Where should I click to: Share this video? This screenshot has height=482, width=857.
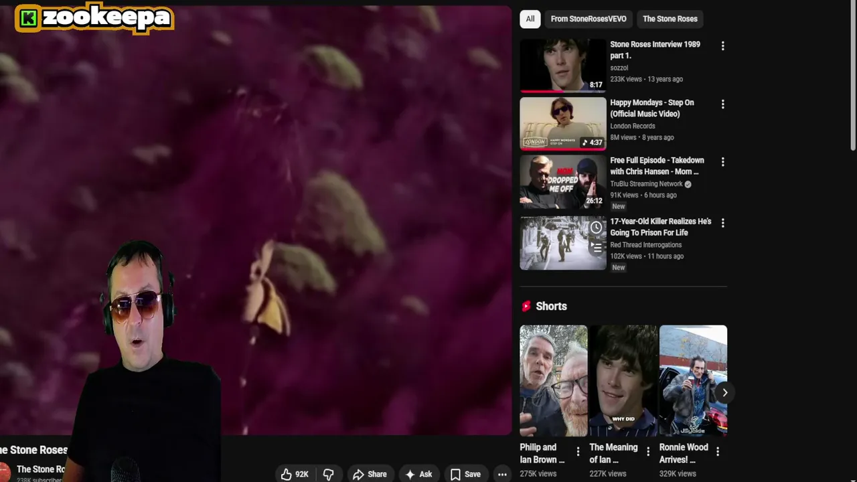tap(370, 474)
